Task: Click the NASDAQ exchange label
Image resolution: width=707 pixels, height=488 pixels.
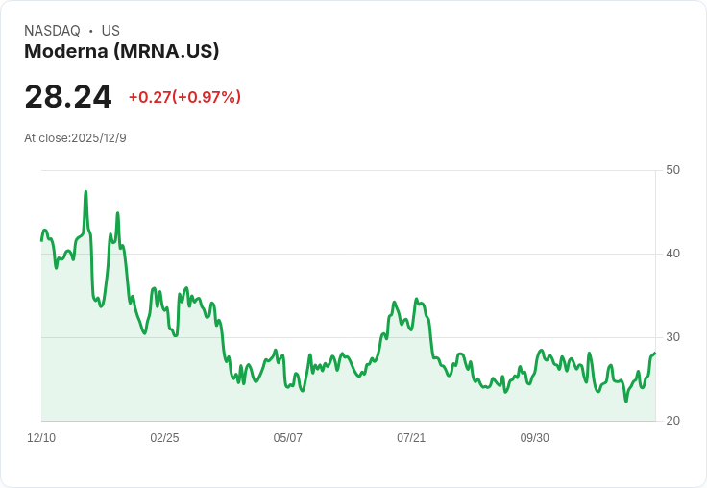Action: click(x=52, y=31)
